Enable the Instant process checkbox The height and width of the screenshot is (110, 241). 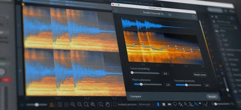115,104
